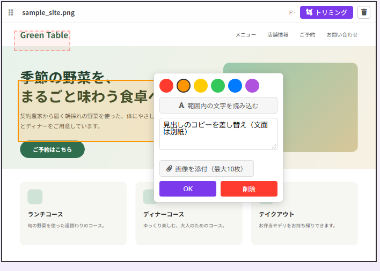Image resolution: width=380 pixels, height=271 pixels.
Task: Select the blue color swatch
Action: (235, 86)
